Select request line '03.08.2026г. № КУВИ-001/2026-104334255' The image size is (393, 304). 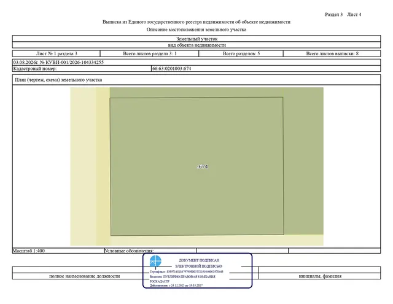click(x=58, y=62)
